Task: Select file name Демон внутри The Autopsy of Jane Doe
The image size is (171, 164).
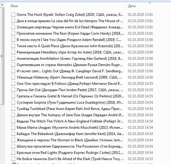Action: (x=70, y=115)
